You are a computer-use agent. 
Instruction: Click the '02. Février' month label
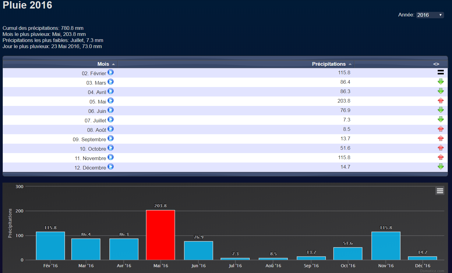coord(94,73)
